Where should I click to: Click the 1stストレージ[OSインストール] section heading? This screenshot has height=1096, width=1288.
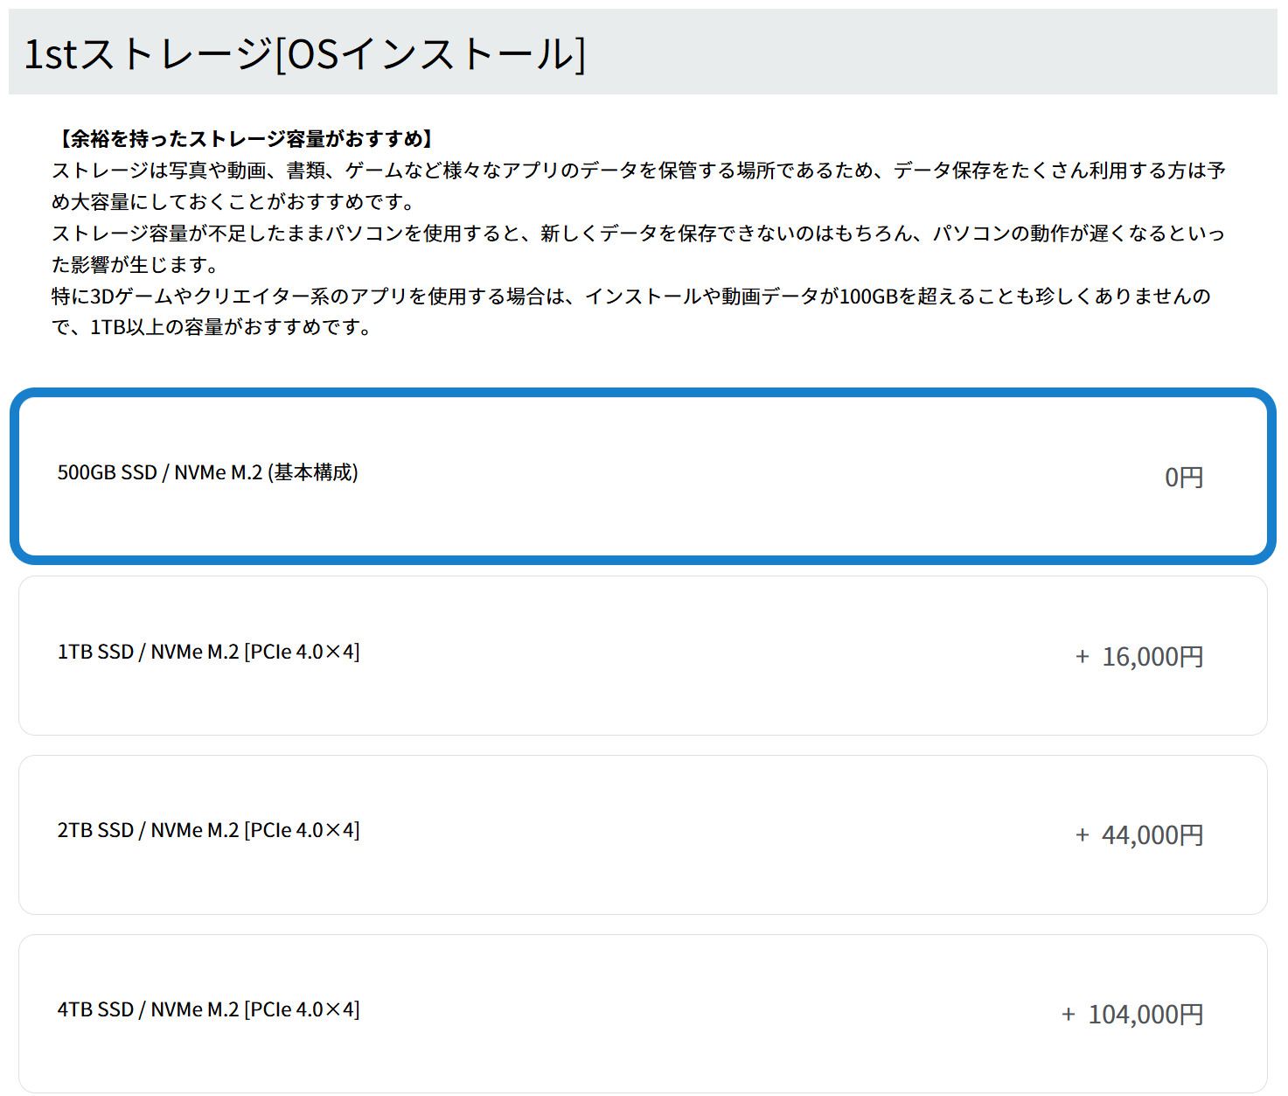(304, 54)
